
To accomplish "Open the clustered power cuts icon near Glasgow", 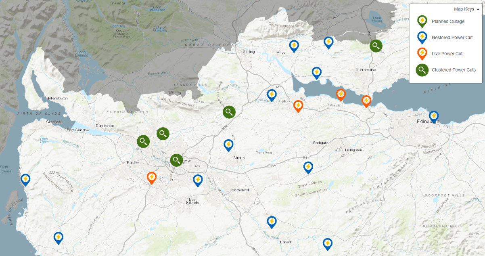I will (176, 160).
